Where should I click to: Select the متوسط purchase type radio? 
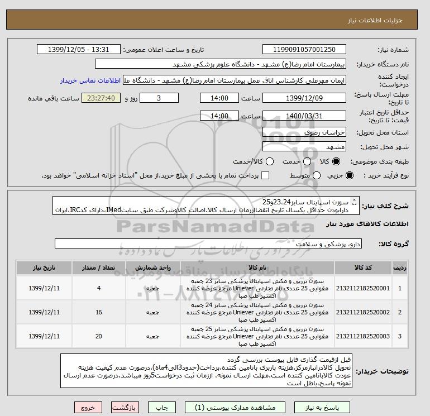click(x=317, y=175)
